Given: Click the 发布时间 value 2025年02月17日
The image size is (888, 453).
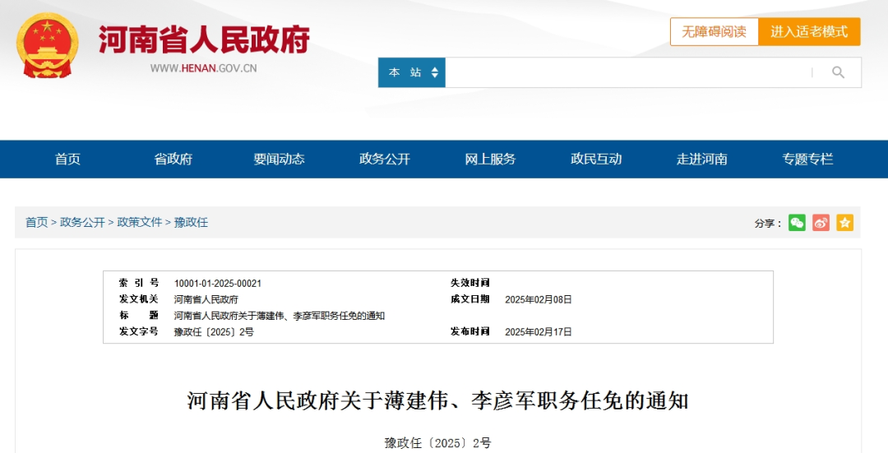Looking at the screenshot, I should [539, 332].
